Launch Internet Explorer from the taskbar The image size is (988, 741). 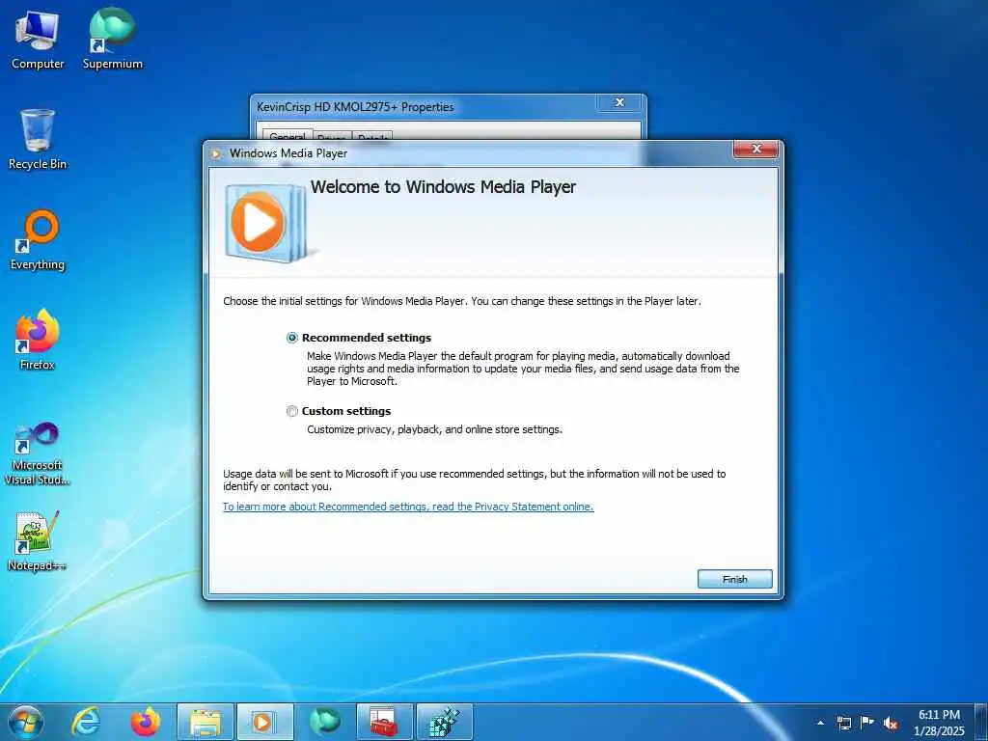(x=86, y=722)
